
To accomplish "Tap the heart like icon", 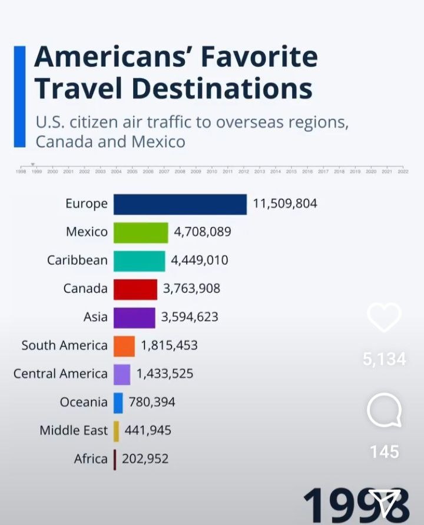I will (384, 319).
